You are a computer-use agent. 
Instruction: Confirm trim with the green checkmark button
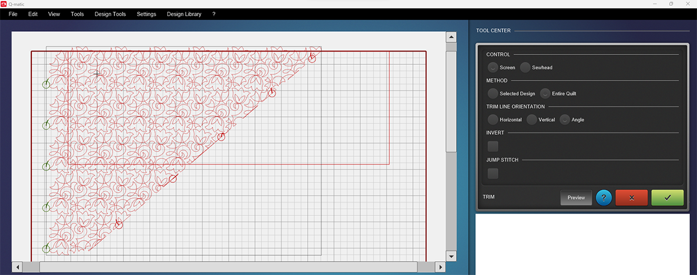coord(667,197)
